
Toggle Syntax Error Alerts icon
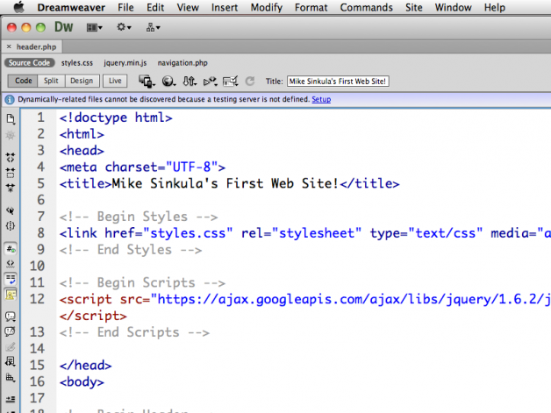click(11, 295)
